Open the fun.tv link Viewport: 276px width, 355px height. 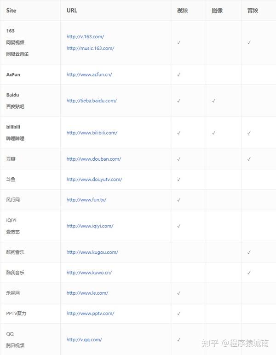click(86, 200)
